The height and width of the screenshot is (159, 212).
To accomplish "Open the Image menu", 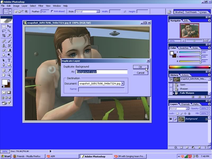I will [16, 6].
